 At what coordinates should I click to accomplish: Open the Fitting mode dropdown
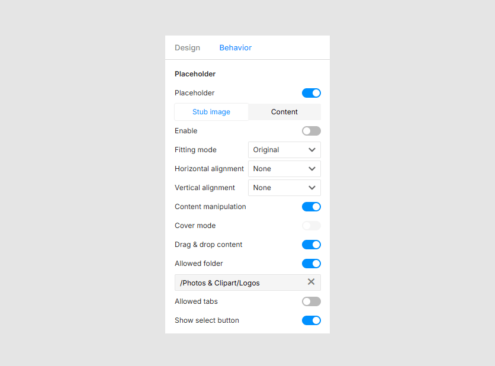[284, 149]
